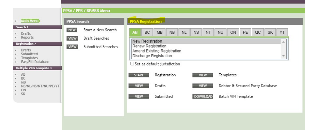Click VIEW beside Templates
Image resolution: width=313 pixels, height=130 pixels.
pos(203,75)
